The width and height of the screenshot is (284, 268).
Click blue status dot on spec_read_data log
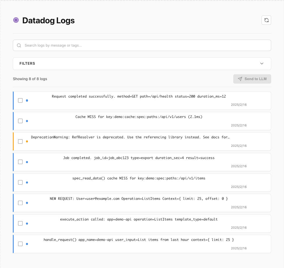pyautogui.click(x=27, y=183)
